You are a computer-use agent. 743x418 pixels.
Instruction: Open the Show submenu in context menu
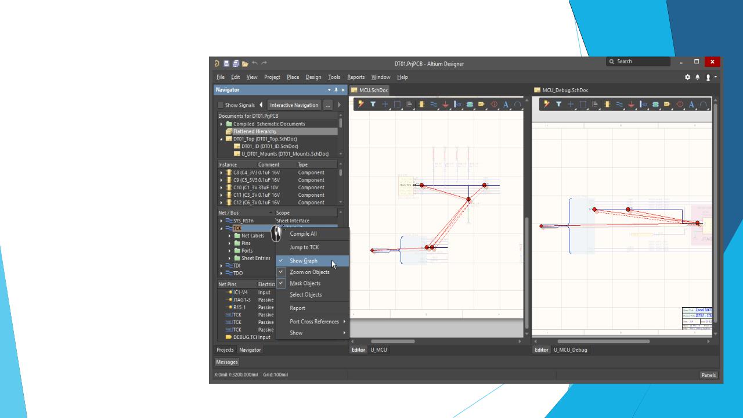(x=312, y=333)
